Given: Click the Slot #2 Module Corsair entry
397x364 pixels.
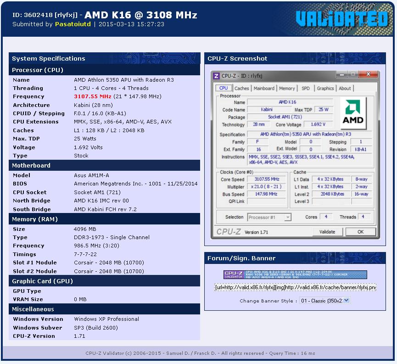Looking at the screenshot, I should 109,271.
